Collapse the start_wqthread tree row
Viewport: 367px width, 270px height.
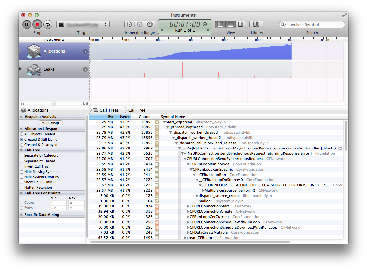coord(164,122)
